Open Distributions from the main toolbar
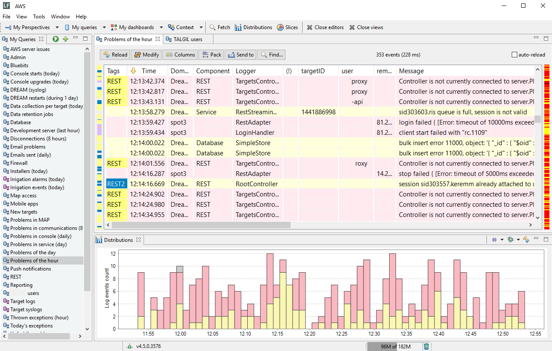 point(253,27)
